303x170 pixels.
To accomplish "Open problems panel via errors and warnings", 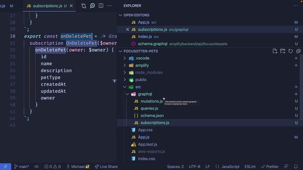I will click(x=53, y=167).
